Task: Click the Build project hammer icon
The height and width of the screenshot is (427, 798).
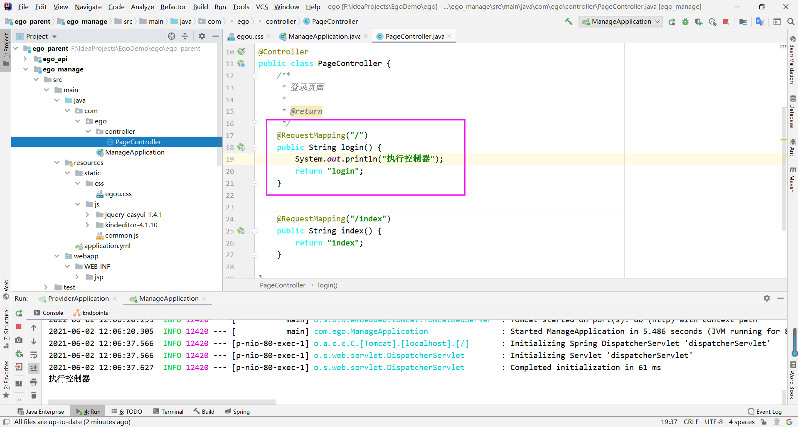Action: point(569,22)
